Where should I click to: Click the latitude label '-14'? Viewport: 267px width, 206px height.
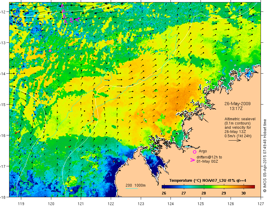(x=3, y=73)
